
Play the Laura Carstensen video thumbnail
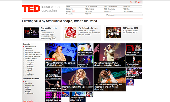coord(31,32)
